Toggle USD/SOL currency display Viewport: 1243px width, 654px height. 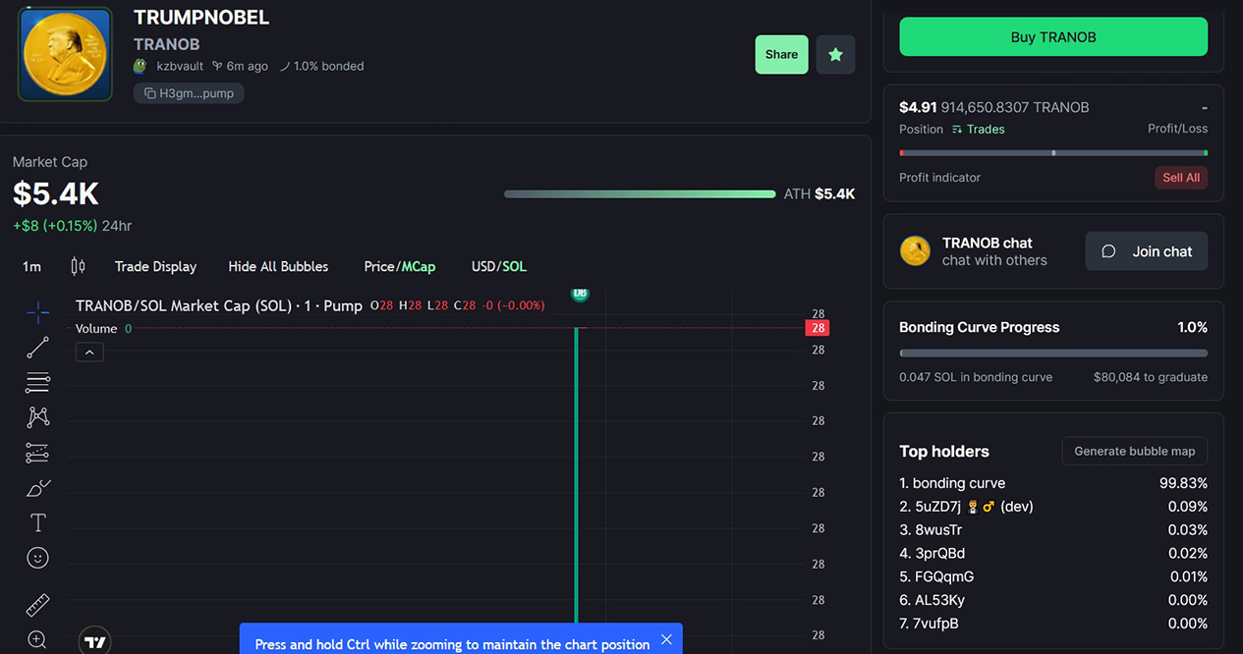click(x=498, y=266)
